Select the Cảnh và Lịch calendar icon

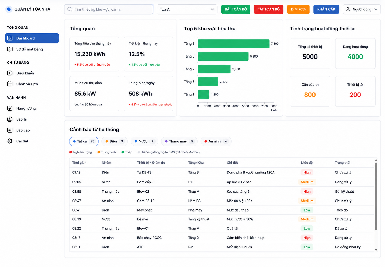[10, 84]
